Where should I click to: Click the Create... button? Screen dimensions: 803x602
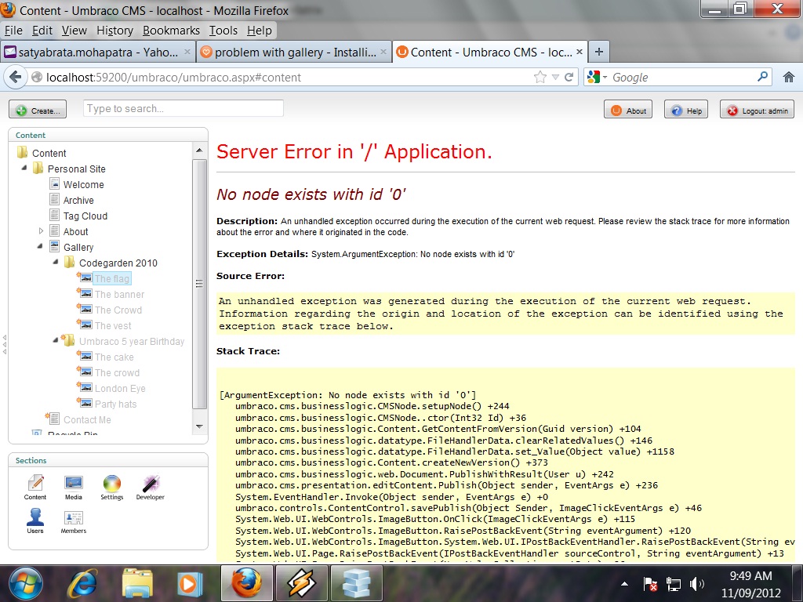coord(38,110)
